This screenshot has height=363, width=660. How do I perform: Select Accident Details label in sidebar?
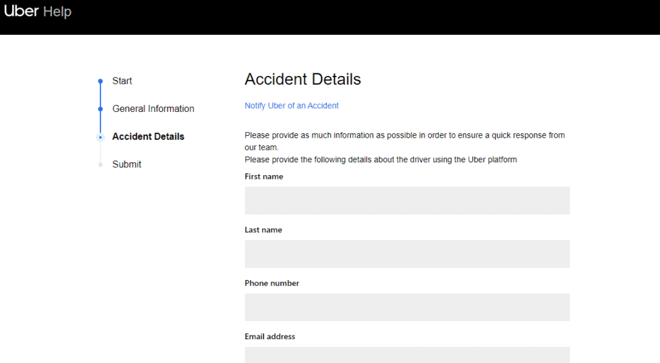click(148, 136)
